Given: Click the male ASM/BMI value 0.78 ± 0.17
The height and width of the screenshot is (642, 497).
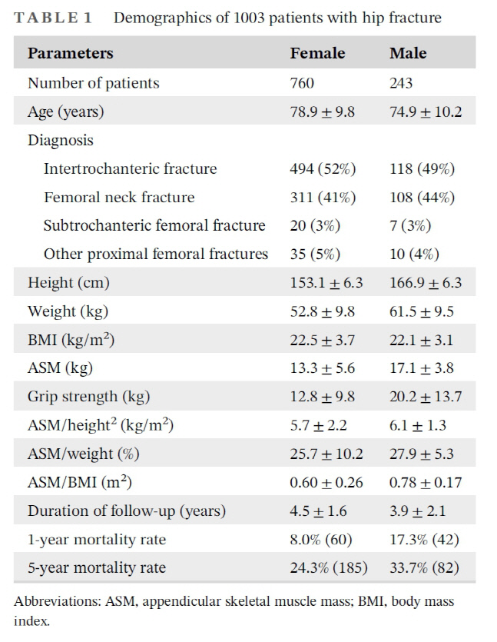Looking at the screenshot, I should click(x=426, y=482).
